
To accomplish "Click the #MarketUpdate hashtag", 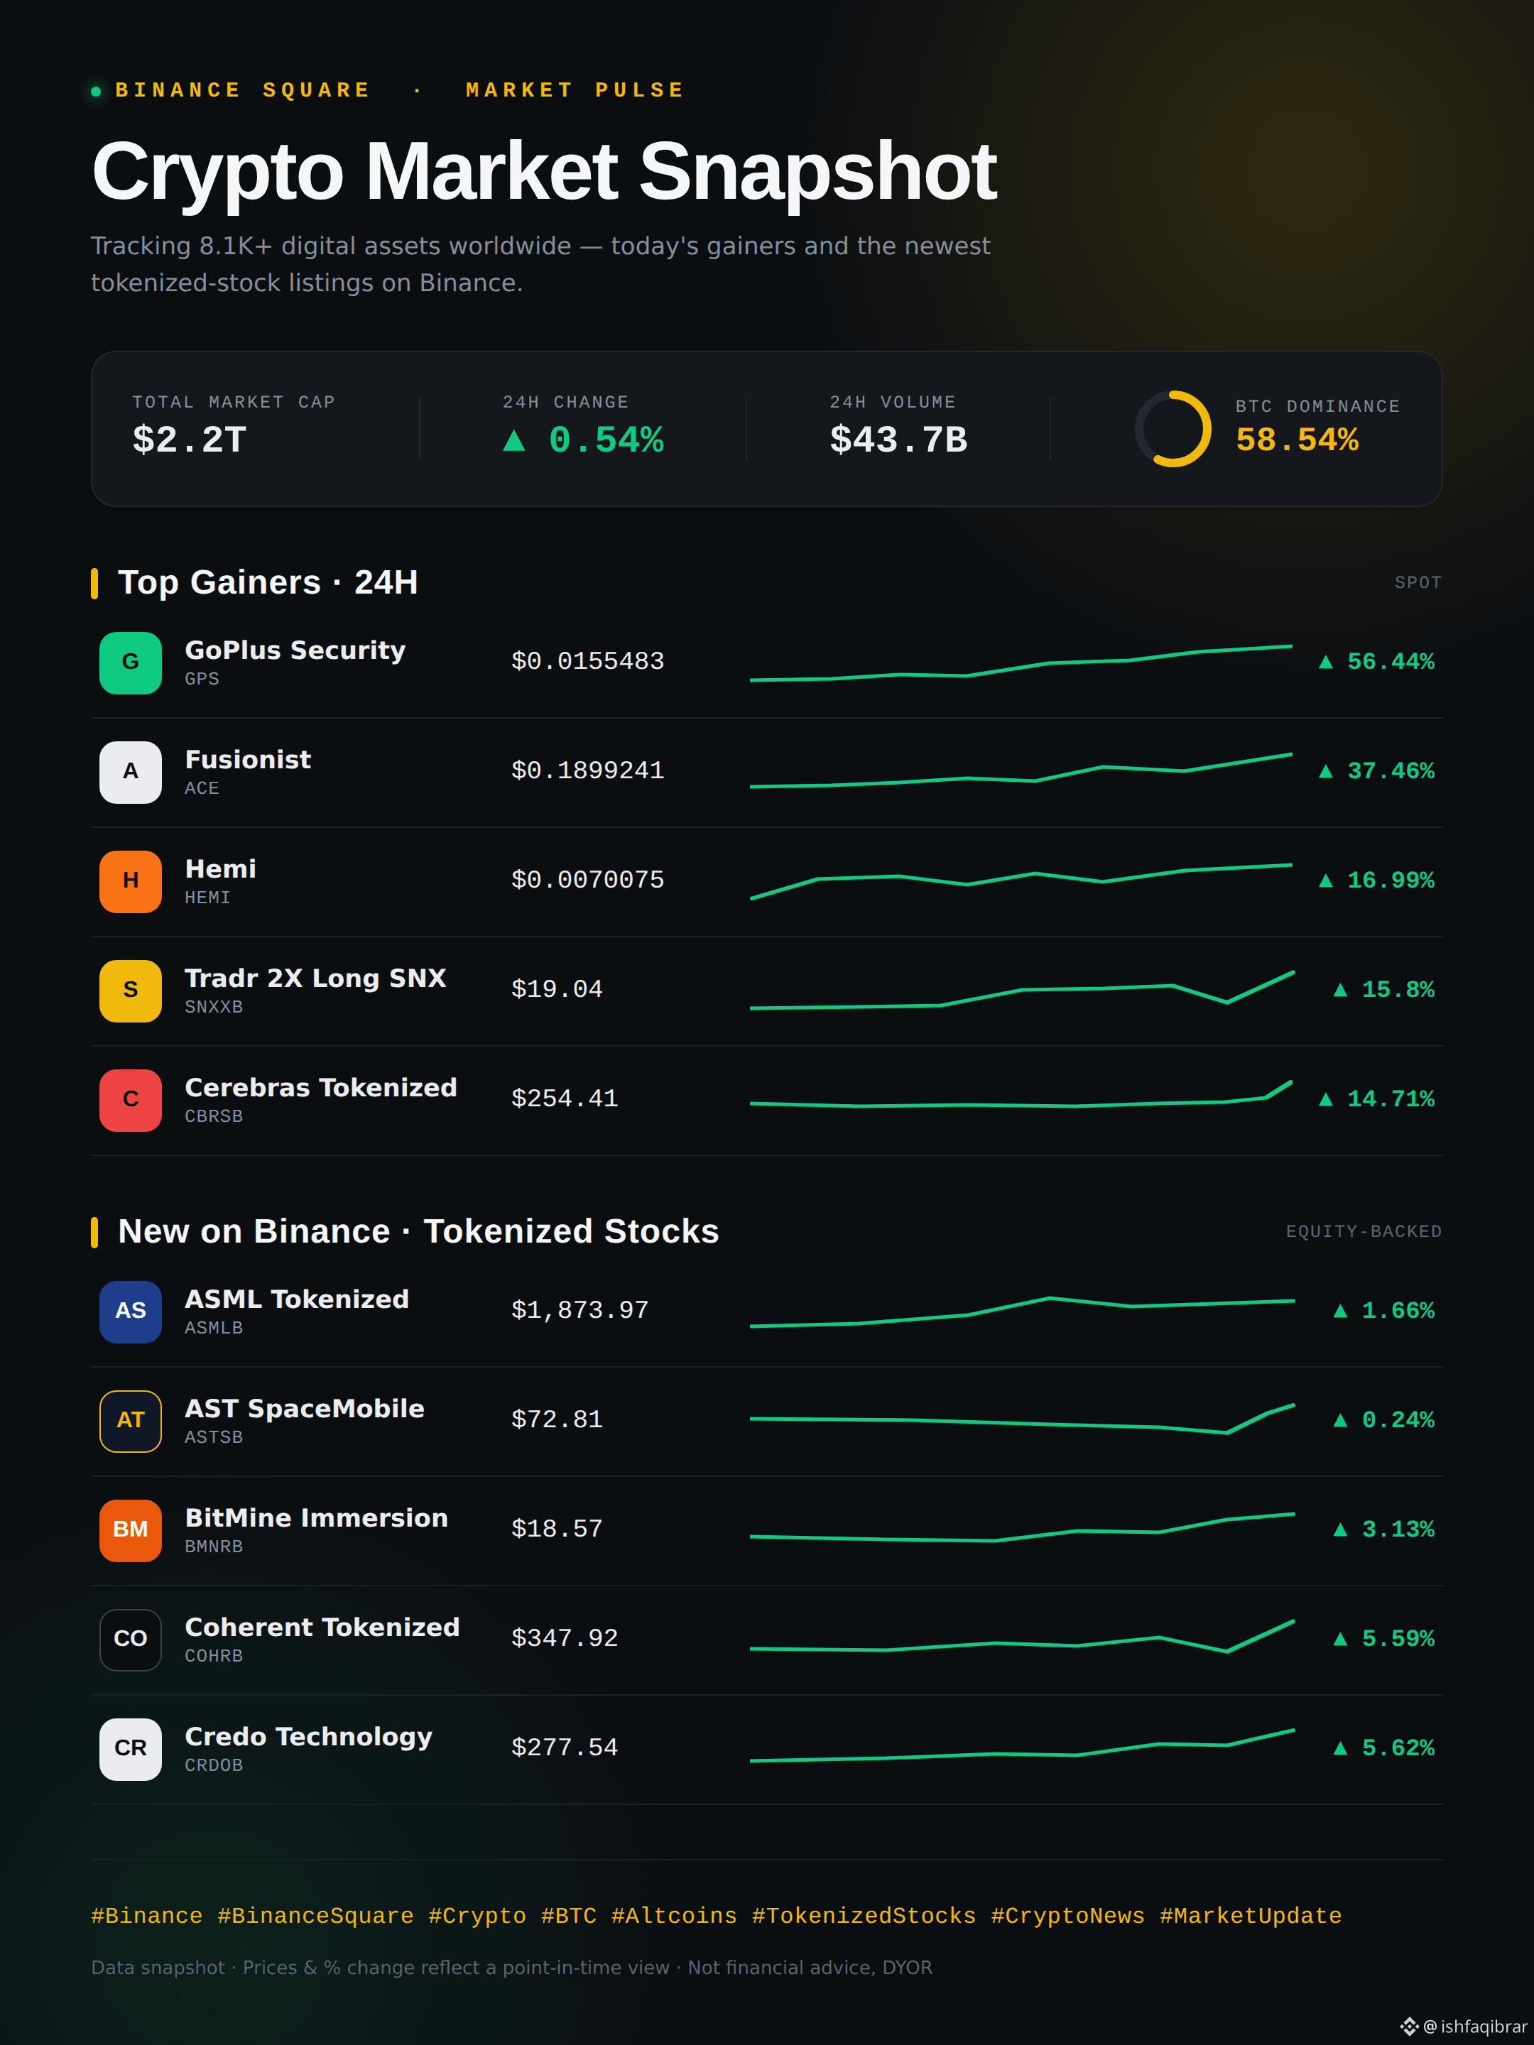I will [1250, 1916].
